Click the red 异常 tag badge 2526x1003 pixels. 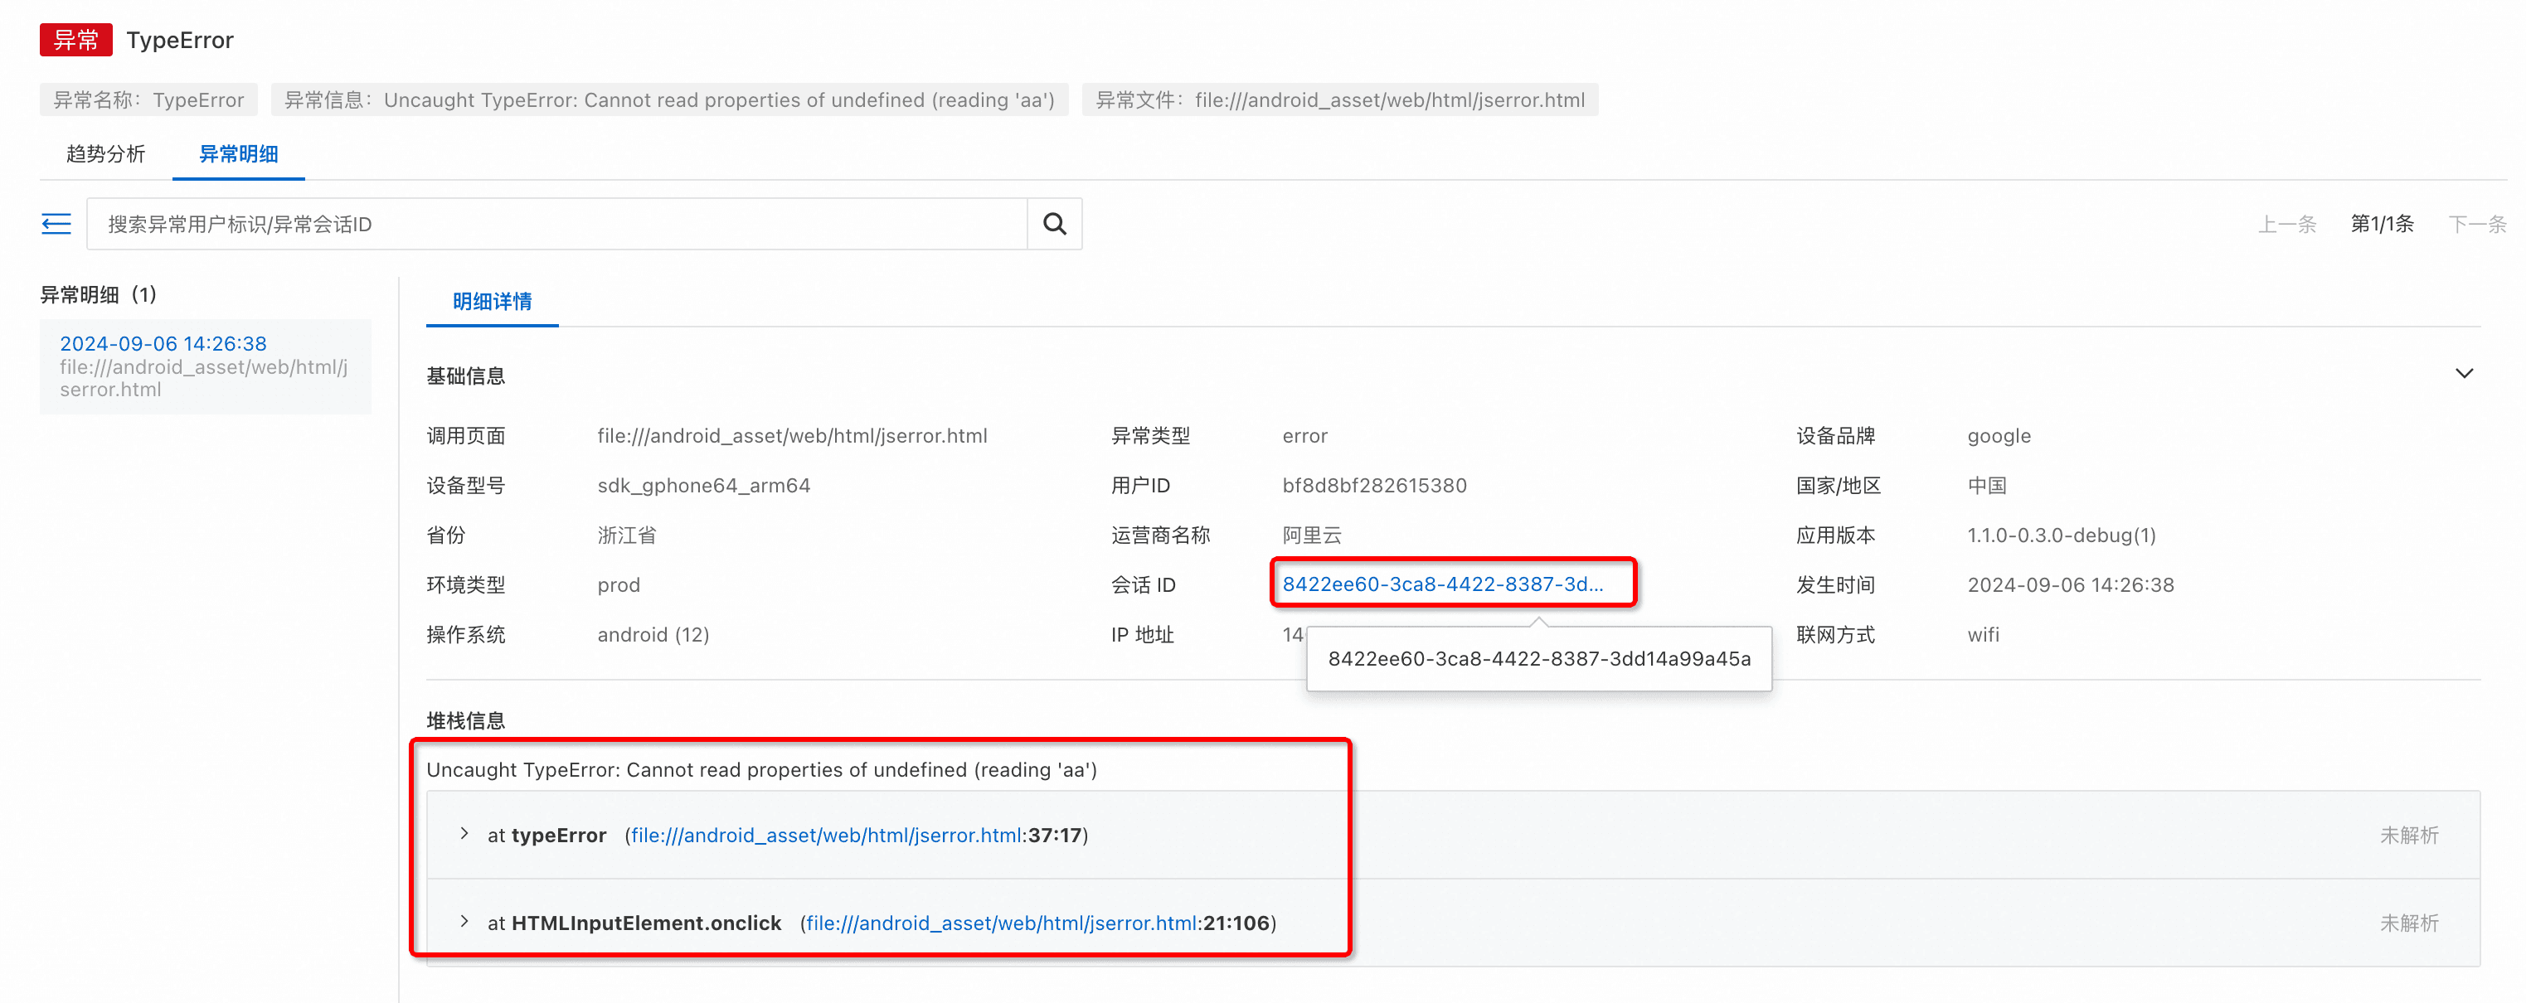[75, 40]
